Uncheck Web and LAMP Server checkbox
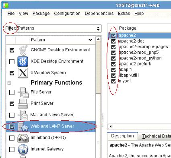 (12, 126)
